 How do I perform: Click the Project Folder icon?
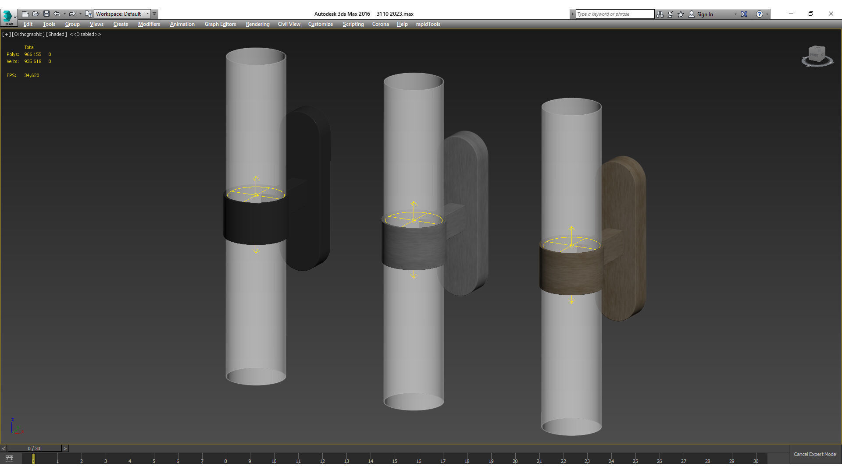(x=89, y=14)
